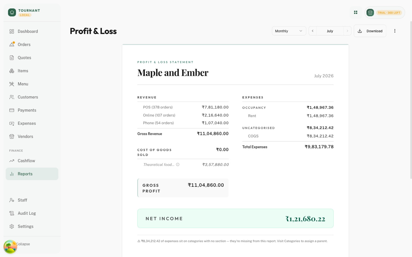412x257 pixels.
Task: Go to Customers in sidebar
Action: click(x=32, y=97)
